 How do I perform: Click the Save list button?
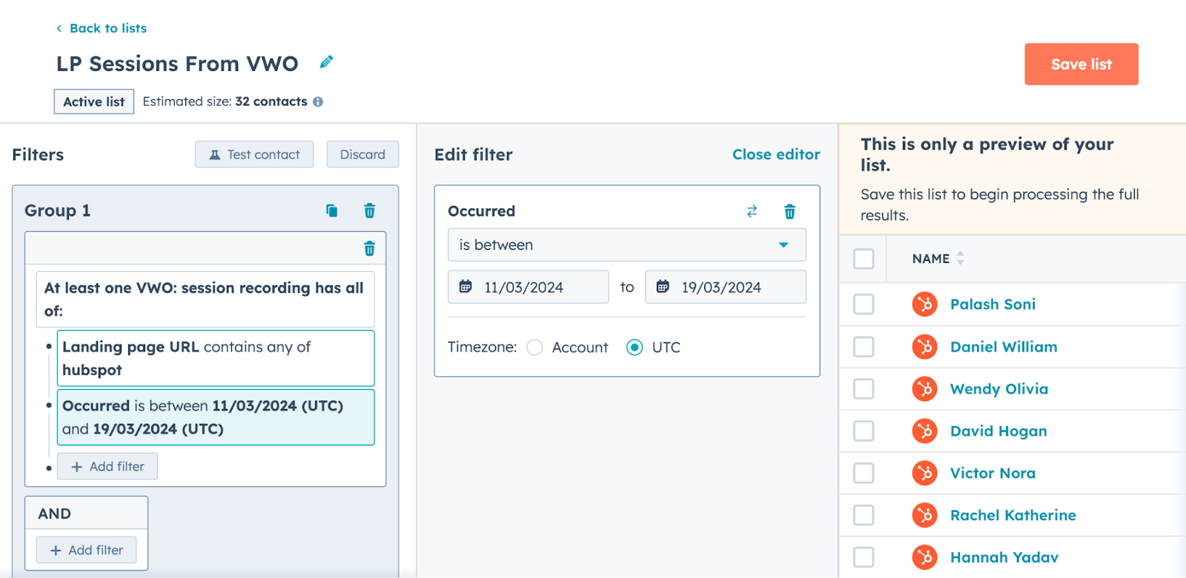1081,64
